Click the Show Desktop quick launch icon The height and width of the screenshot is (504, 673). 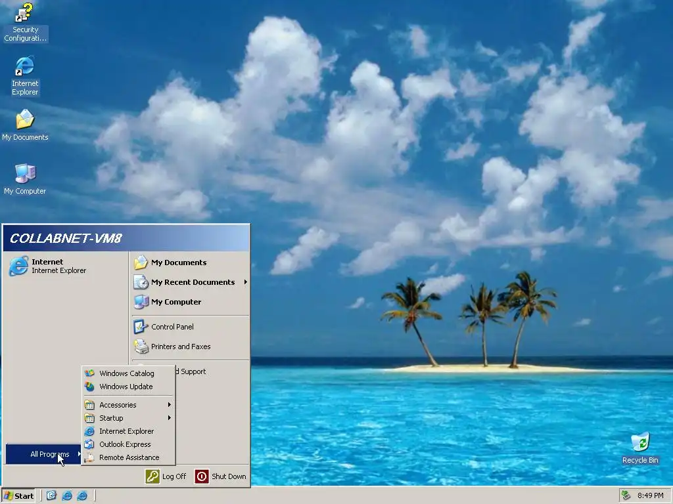tap(51, 495)
